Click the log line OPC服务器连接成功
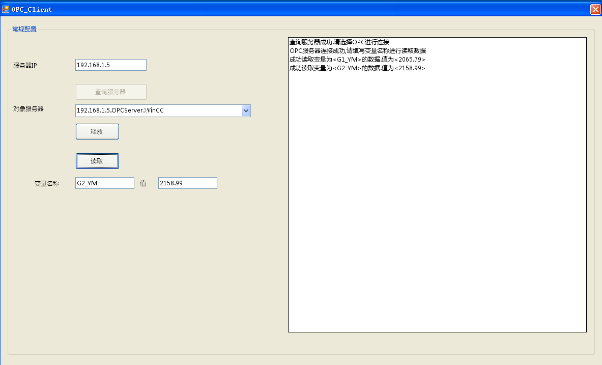Viewport: 602px width, 365px height. (357, 51)
